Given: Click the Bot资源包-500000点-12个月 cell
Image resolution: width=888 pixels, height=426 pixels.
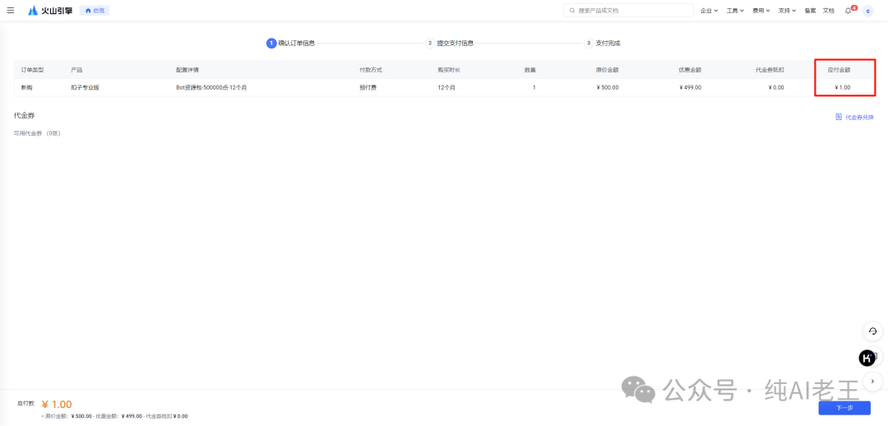Looking at the screenshot, I should tap(212, 88).
